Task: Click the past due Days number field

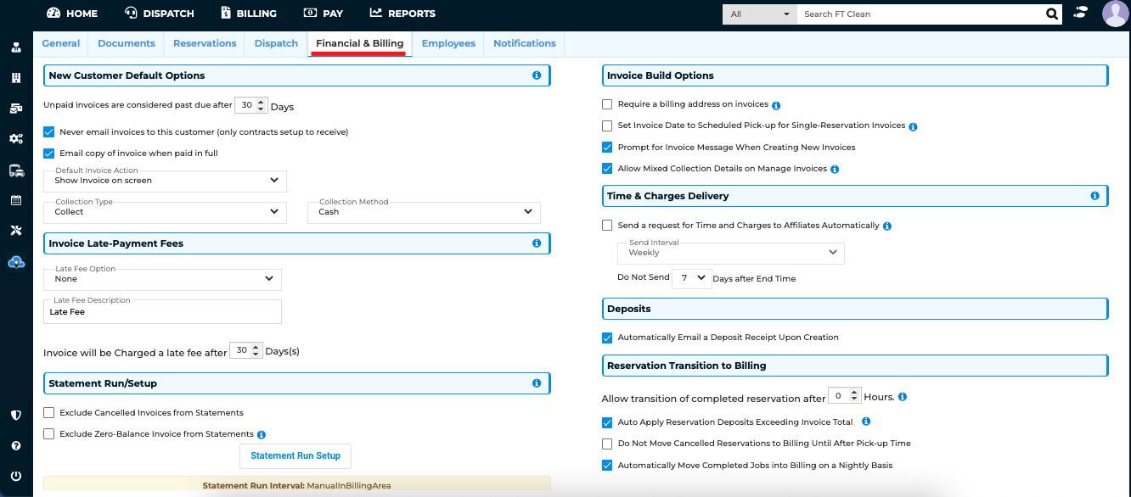Action: (250, 105)
